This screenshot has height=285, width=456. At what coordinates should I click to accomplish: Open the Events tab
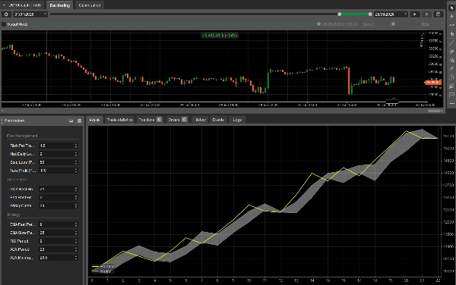[x=218, y=120]
